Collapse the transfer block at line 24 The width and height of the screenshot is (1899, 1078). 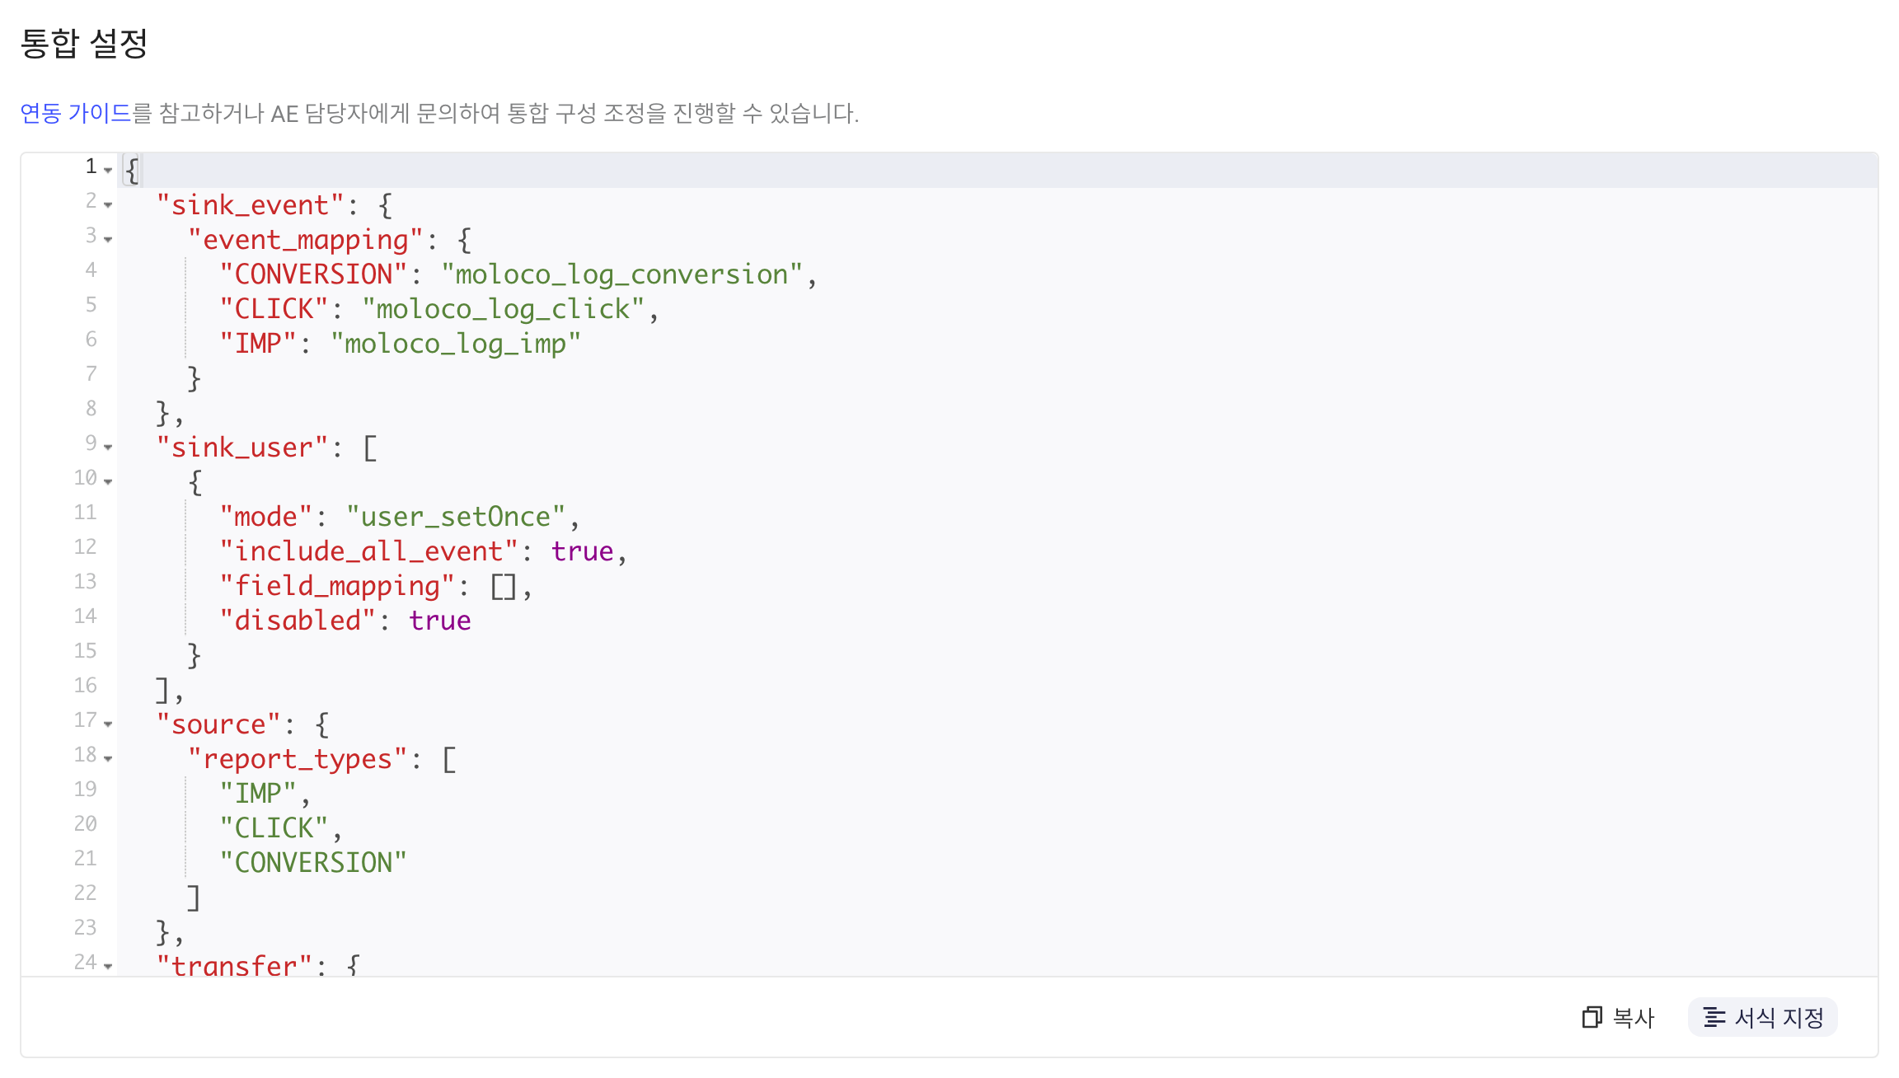[x=108, y=966]
